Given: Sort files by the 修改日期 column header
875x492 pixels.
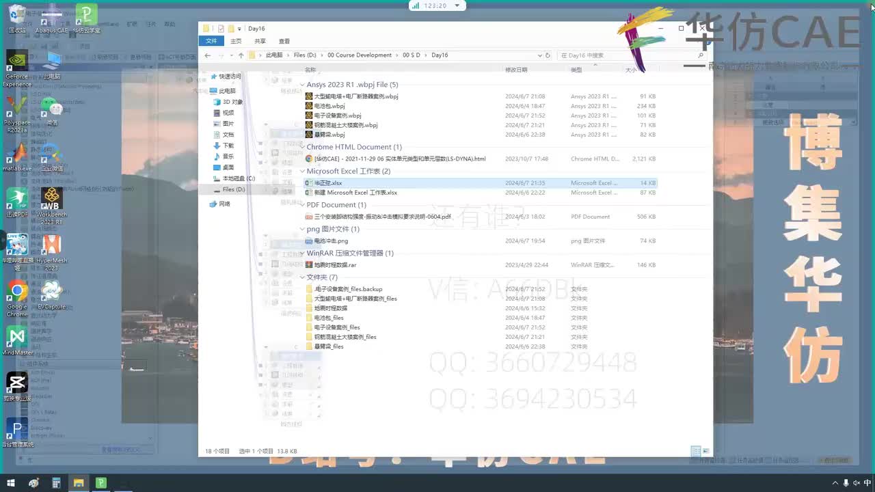Looking at the screenshot, I should [x=516, y=70].
